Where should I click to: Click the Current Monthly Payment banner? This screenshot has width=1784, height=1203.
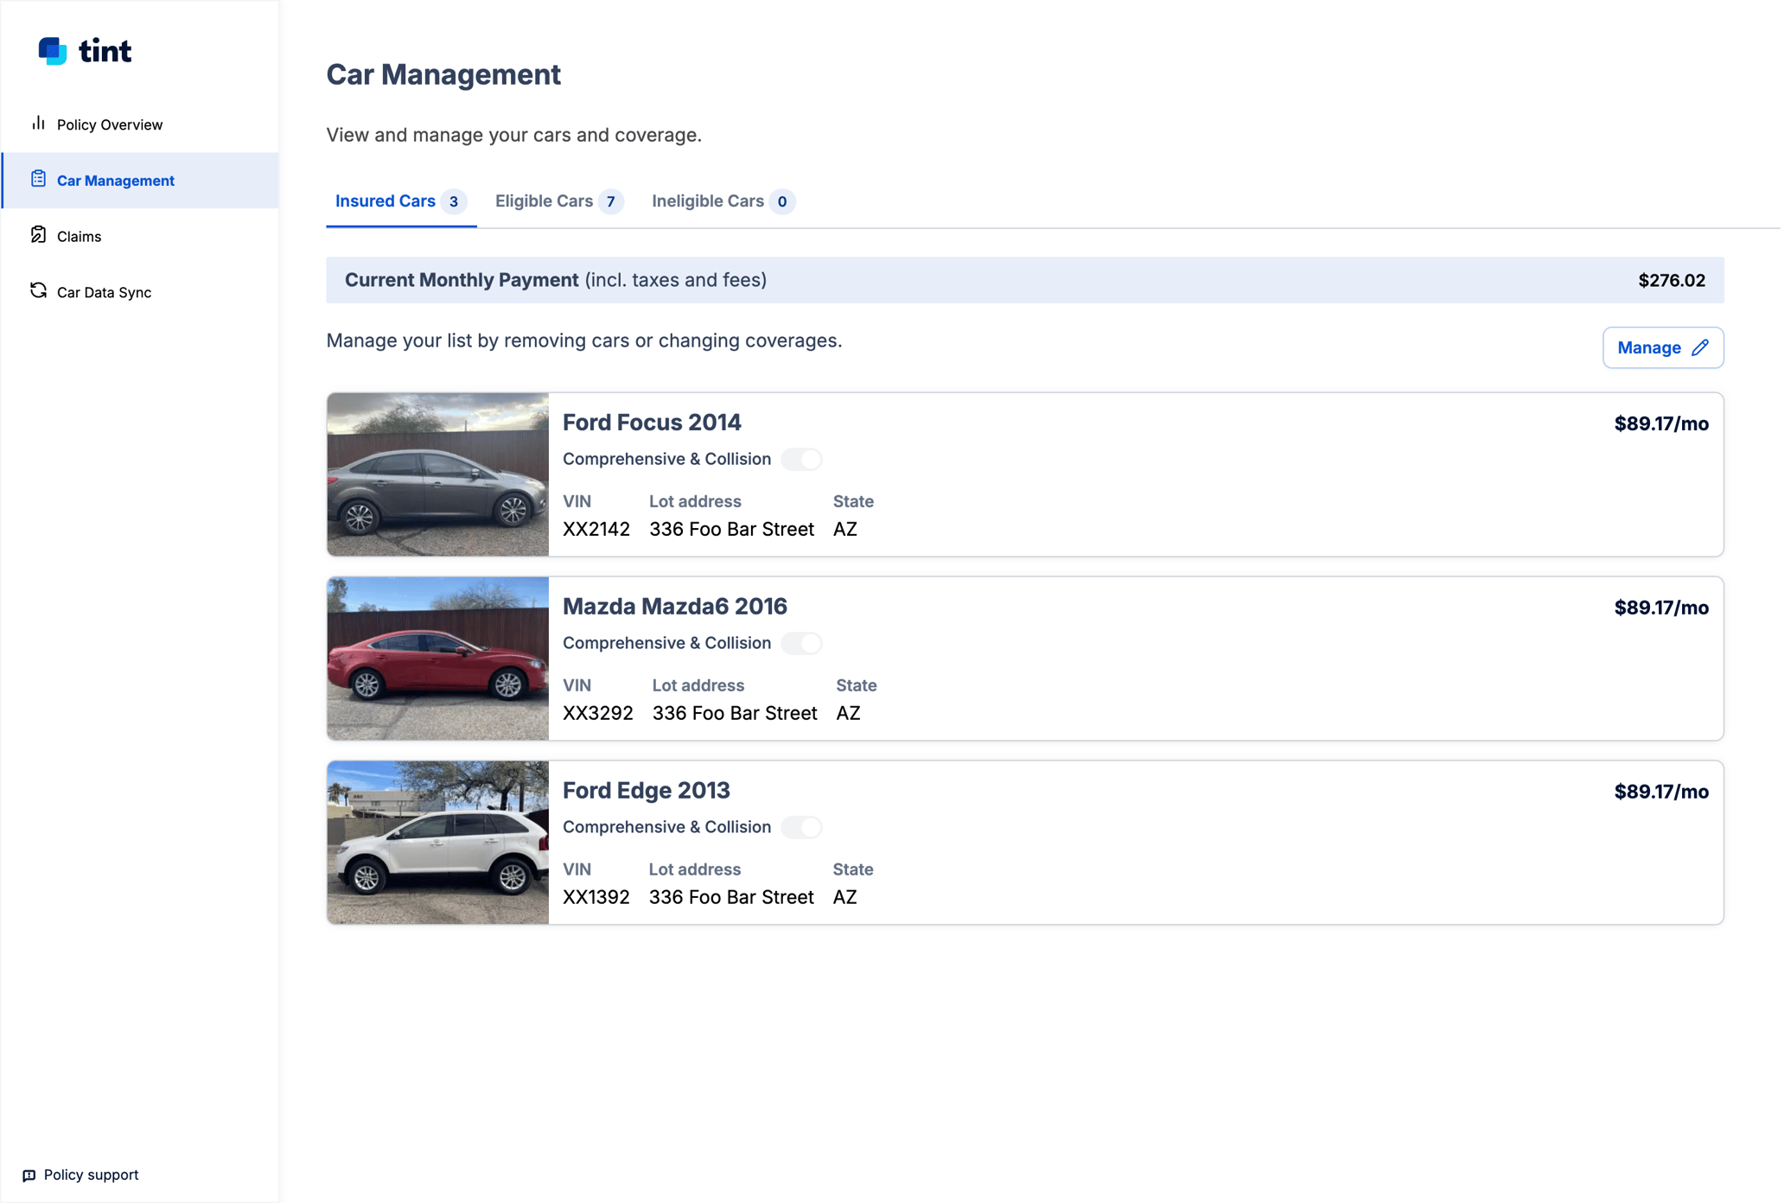tap(1024, 279)
